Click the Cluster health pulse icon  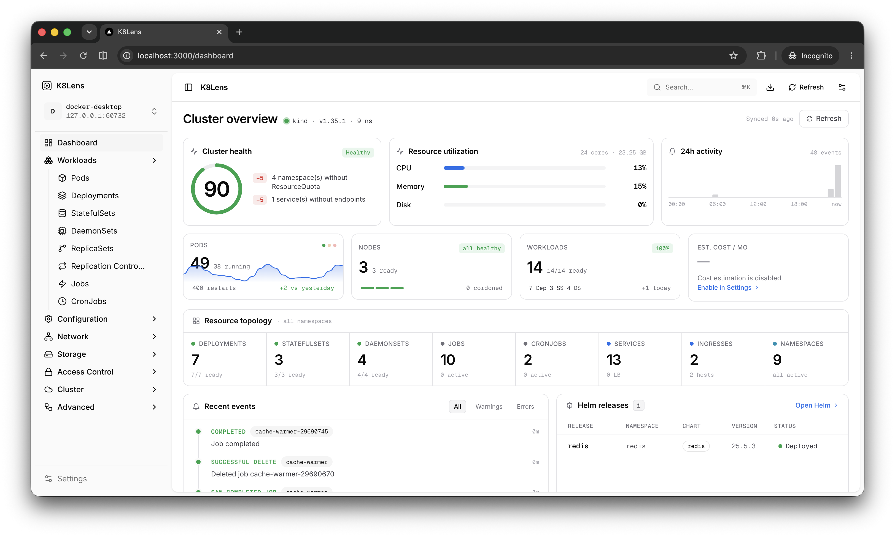[194, 151]
